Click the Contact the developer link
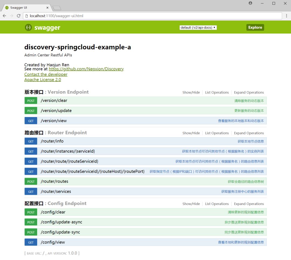 tap(46, 74)
